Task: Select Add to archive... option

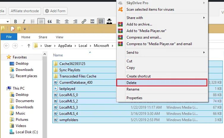Action: coord(162,24)
